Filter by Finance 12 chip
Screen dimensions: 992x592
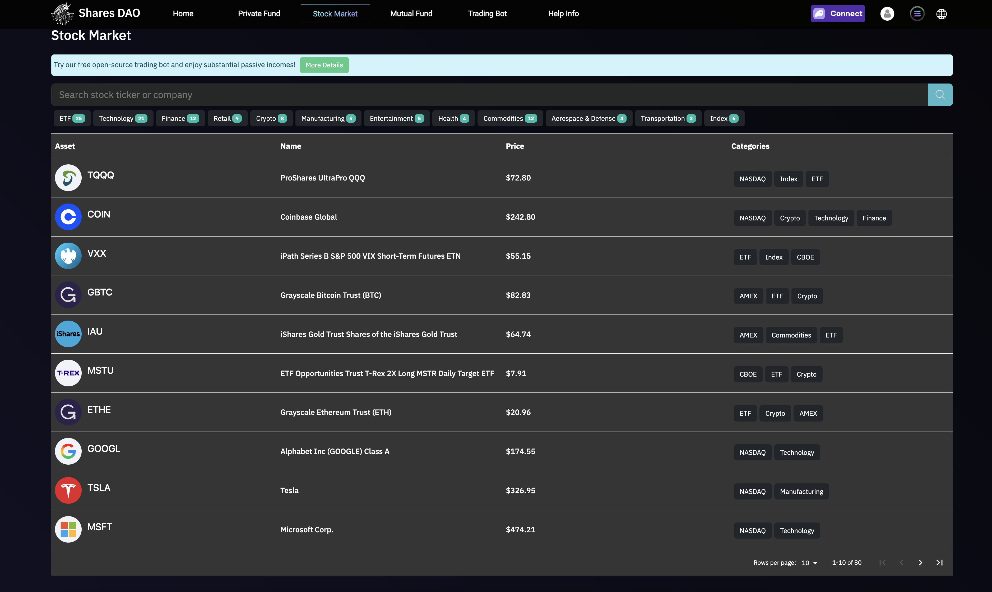(x=180, y=118)
